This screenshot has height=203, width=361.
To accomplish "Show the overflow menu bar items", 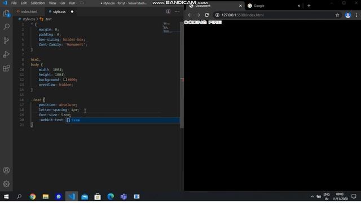I will click(82, 3).
